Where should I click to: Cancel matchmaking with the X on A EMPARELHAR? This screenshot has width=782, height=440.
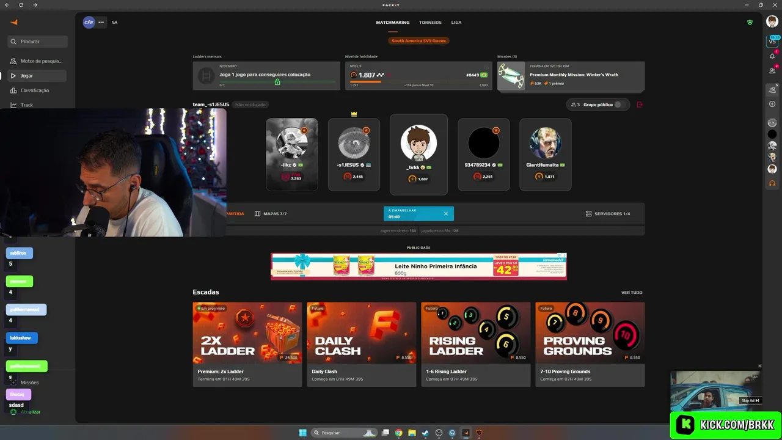tap(445, 213)
